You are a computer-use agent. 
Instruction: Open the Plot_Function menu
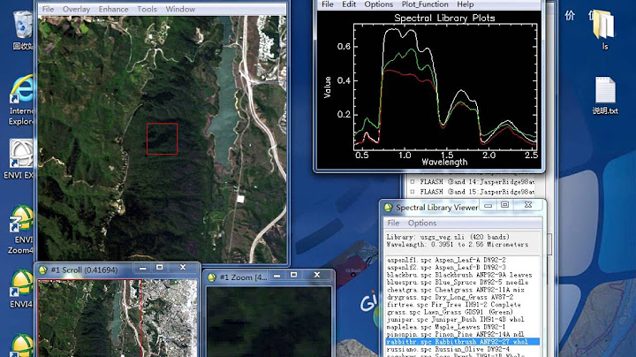coord(425,4)
